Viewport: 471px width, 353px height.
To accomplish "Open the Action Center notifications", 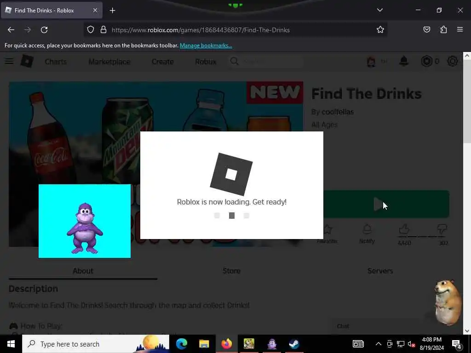I will point(457,344).
